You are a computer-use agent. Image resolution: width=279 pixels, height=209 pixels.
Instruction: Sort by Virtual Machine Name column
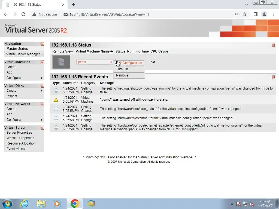(x=93, y=51)
